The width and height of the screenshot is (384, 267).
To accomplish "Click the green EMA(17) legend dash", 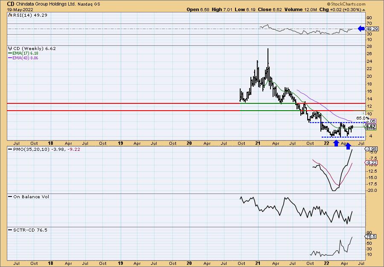I will [10, 53].
